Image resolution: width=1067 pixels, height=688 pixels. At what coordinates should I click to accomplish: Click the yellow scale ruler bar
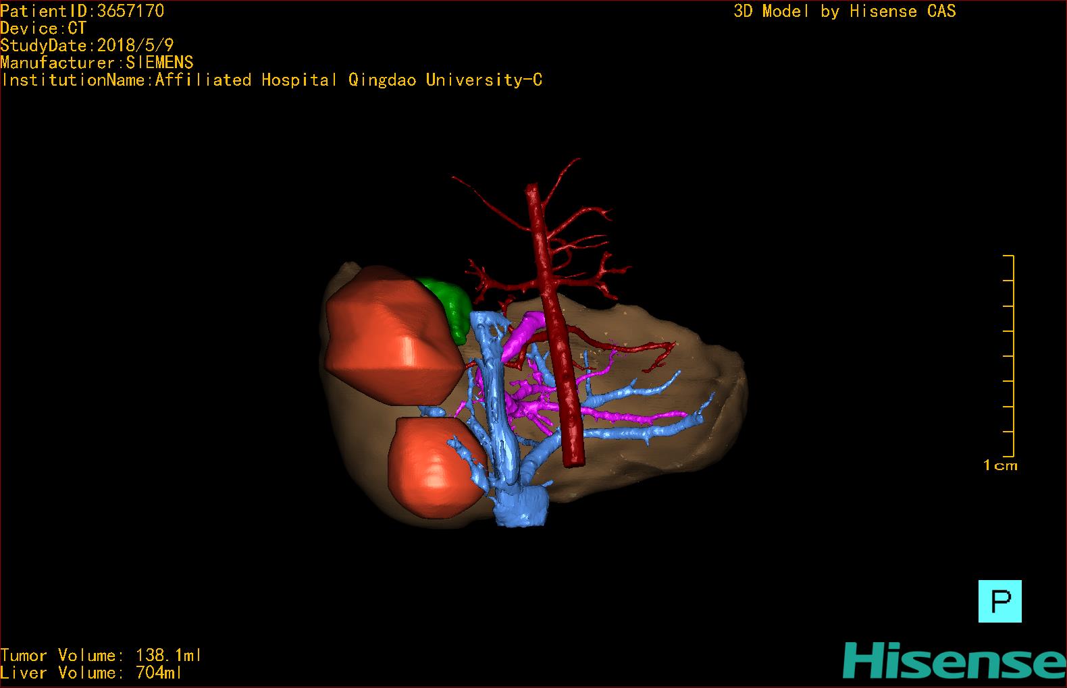1009,356
